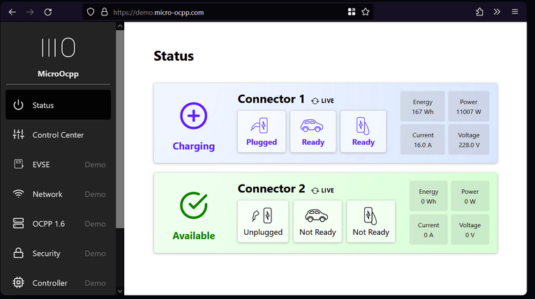The width and height of the screenshot is (535, 299).
Task: Click the sidebar scrollbar down arrow
Action: 119,291
